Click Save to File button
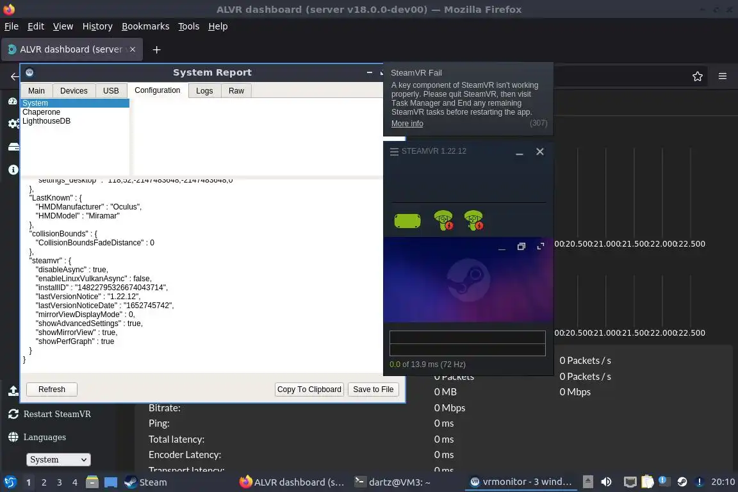This screenshot has width=738, height=492. (373, 389)
